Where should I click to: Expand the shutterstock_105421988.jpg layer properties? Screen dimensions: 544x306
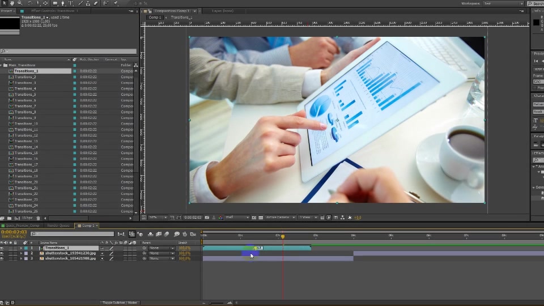pyautogui.click(x=21, y=258)
